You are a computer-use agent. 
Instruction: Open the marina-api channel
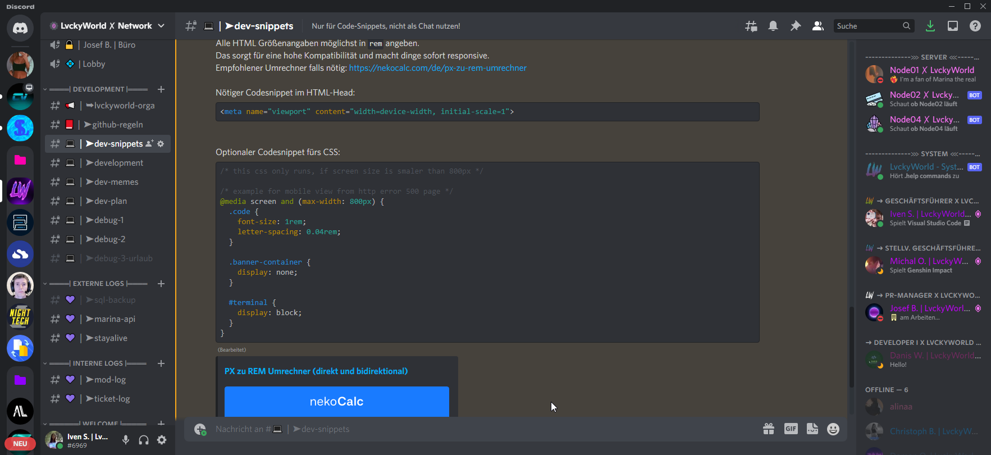tap(115, 319)
